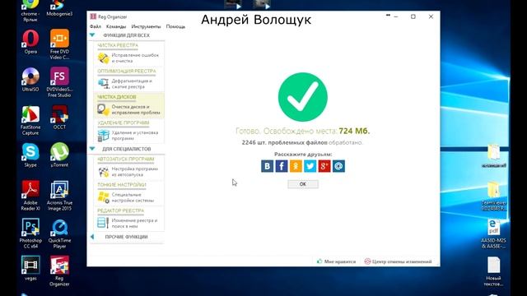Click the Чистка дисков heading
Image resolution: width=527 pixels, height=296 pixels.
pyautogui.click(x=117, y=97)
